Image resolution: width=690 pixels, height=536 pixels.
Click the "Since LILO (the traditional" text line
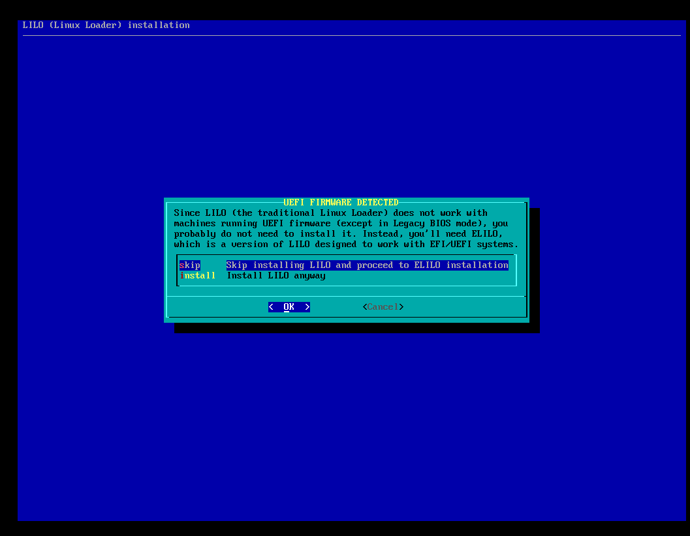pos(330,213)
